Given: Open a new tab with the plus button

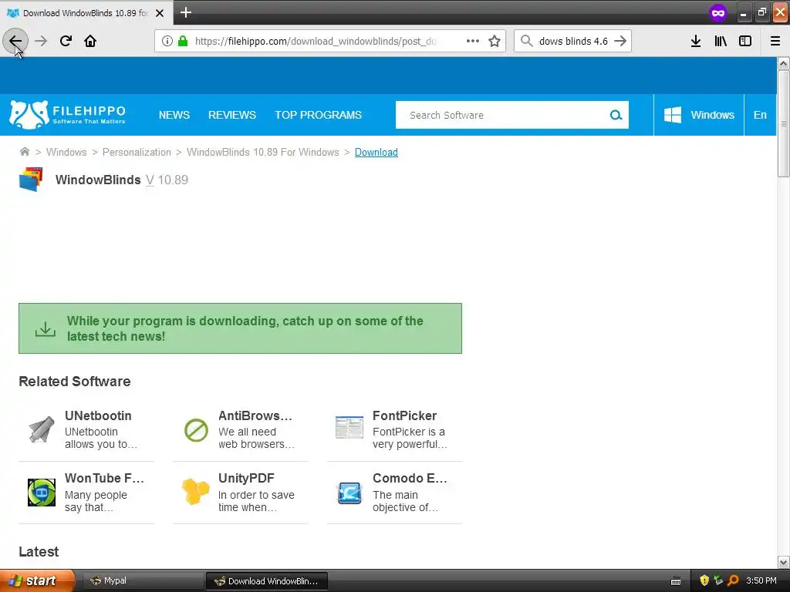Looking at the screenshot, I should (x=186, y=12).
